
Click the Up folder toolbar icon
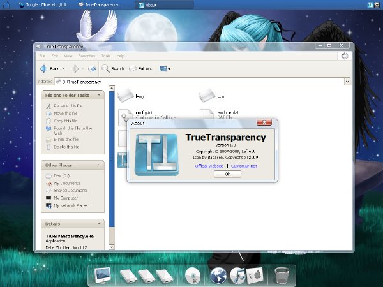(x=92, y=69)
